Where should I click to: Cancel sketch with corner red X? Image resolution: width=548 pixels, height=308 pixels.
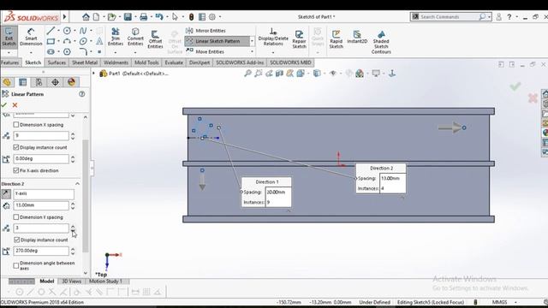[533, 98]
